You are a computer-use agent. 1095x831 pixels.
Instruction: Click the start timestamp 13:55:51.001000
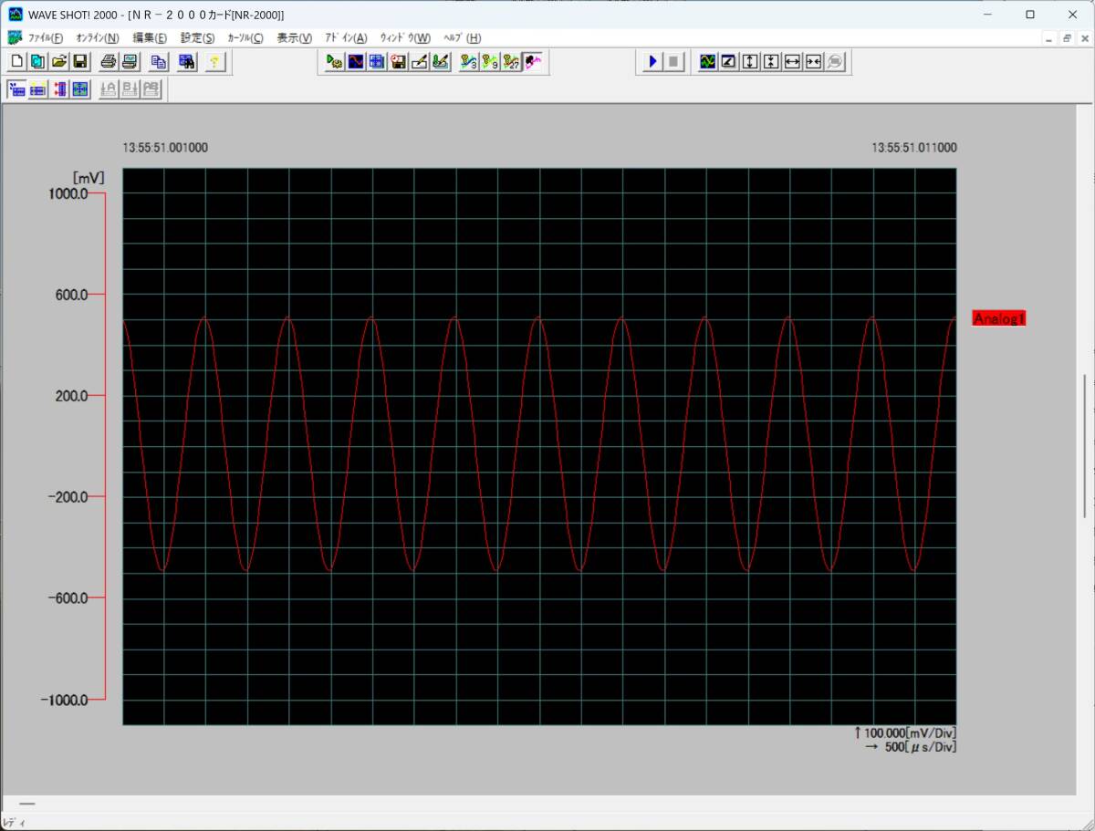click(x=165, y=148)
